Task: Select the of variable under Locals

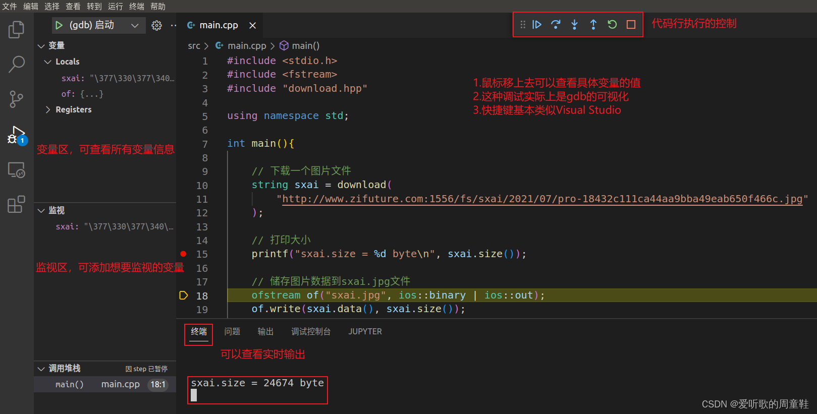Action: pyautogui.click(x=105, y=94)
